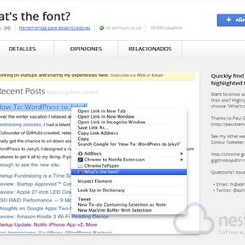Open the SSD RAID Performance post link
The image size is (245, 245).
coord(36,200)
